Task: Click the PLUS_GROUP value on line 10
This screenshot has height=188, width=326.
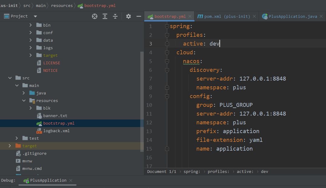Action: click(236, 105)
